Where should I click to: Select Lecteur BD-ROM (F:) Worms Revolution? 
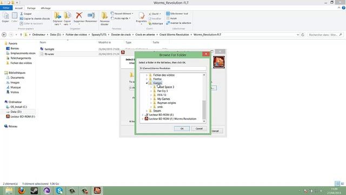172,119
